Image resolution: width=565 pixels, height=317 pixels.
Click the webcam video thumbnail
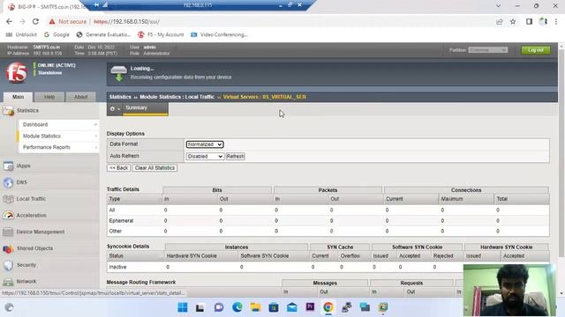[x=510, y=290]
